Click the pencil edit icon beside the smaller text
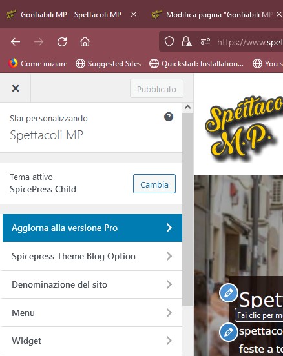The image size is (283, 356). click(228, 331)
